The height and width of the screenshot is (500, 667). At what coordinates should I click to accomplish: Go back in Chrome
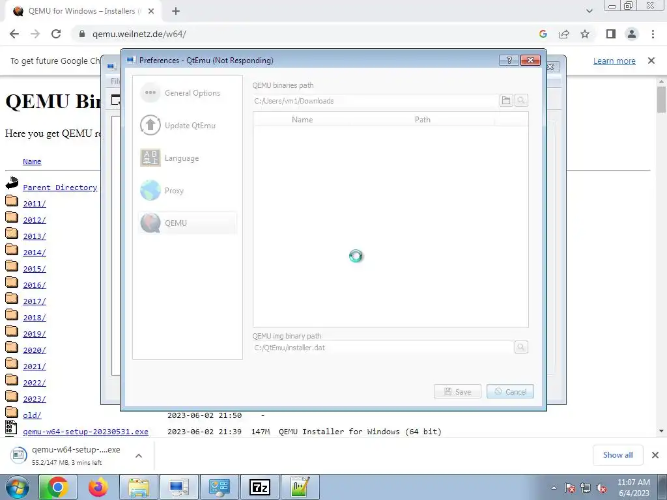click(x=14, y=34)
